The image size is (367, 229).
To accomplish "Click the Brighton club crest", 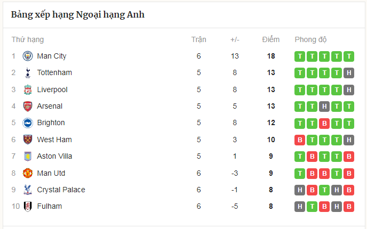I will (28, 123).
